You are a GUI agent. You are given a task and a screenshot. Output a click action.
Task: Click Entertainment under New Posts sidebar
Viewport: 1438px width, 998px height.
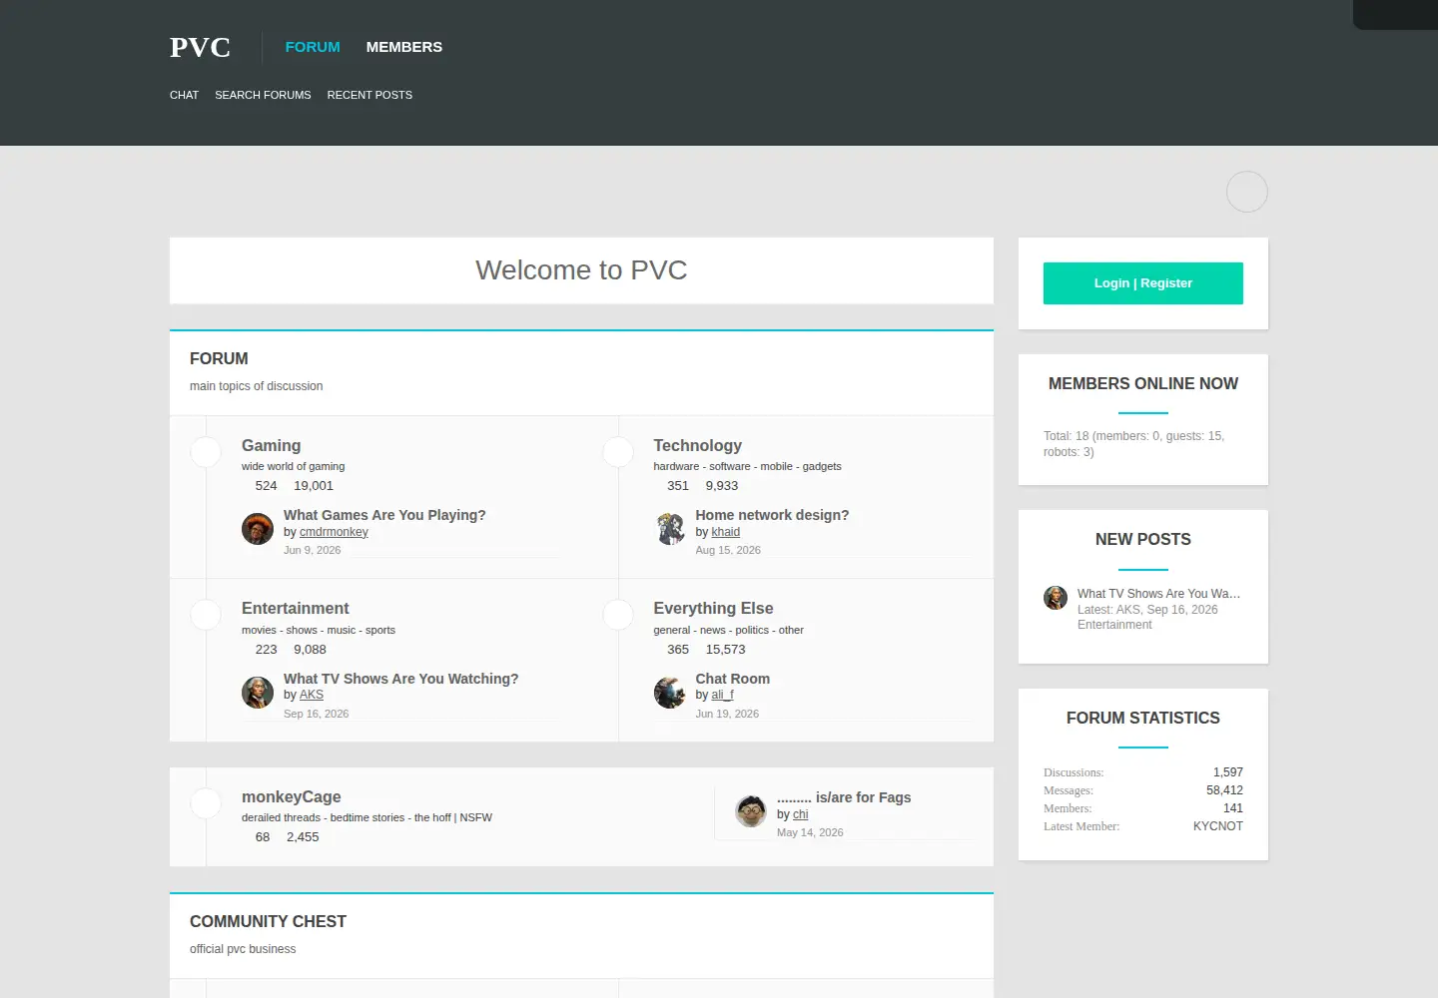coord(1114,625)
